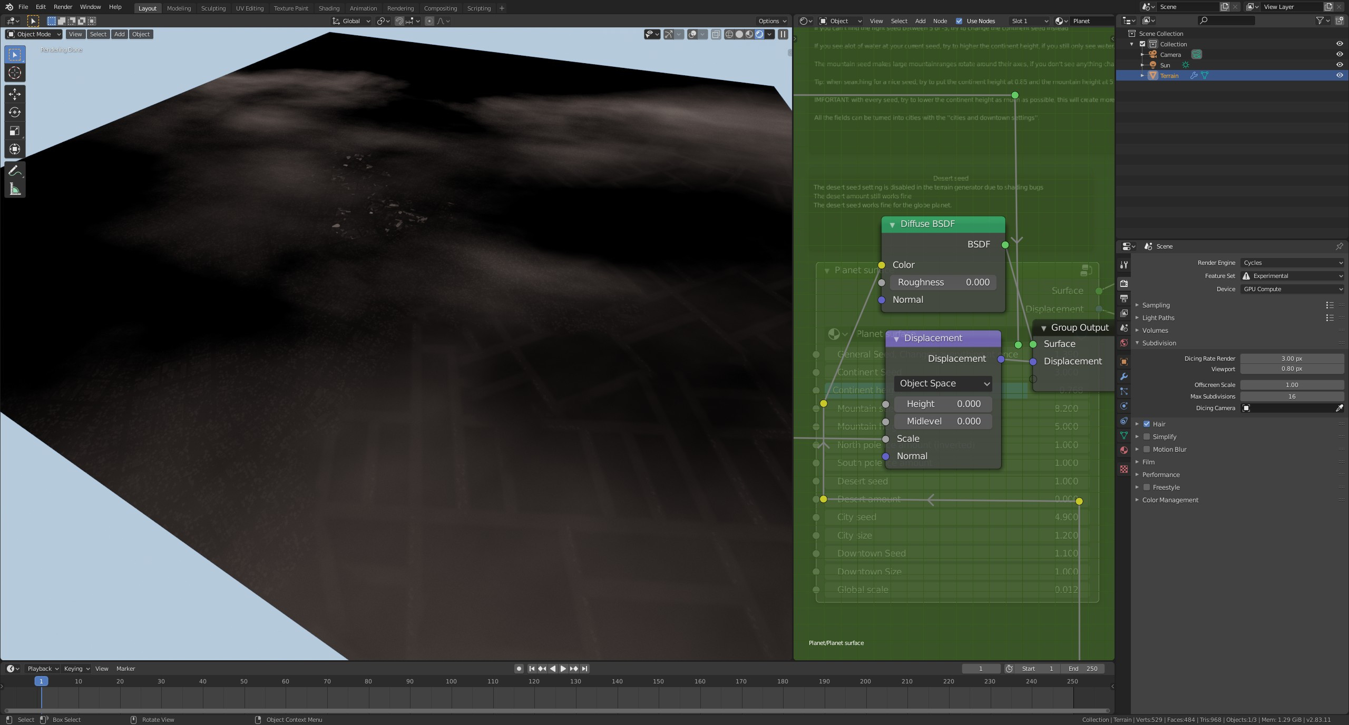Select the Rotate tool

pyautogui.click(x=15, y=112)
